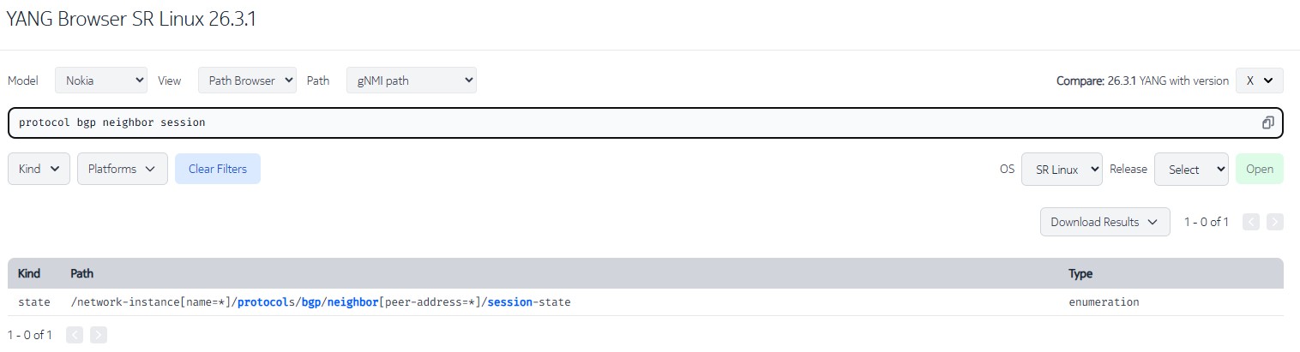Expand the Kind filter menu
Viewport: 1300px width, 352px height.
[39, 169]
